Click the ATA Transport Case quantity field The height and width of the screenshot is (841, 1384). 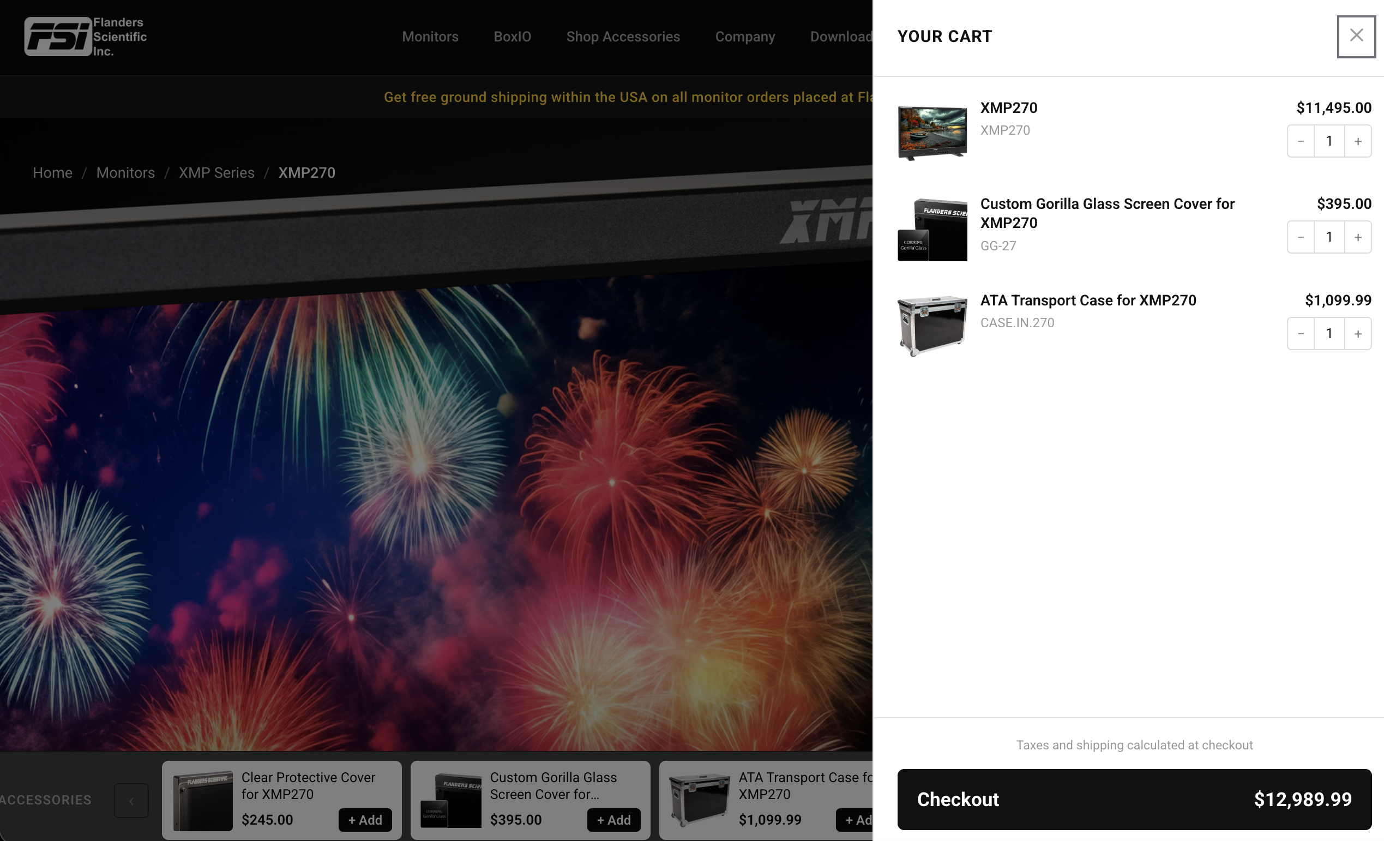(1329, 334)
